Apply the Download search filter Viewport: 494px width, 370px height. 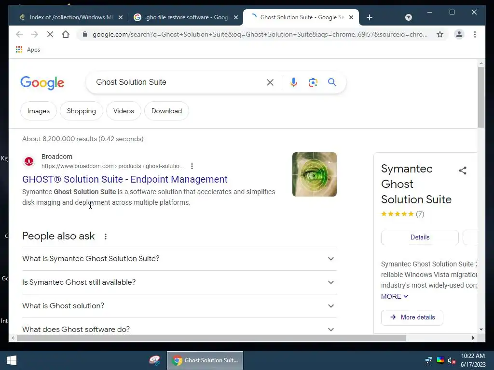click(166, 111)
